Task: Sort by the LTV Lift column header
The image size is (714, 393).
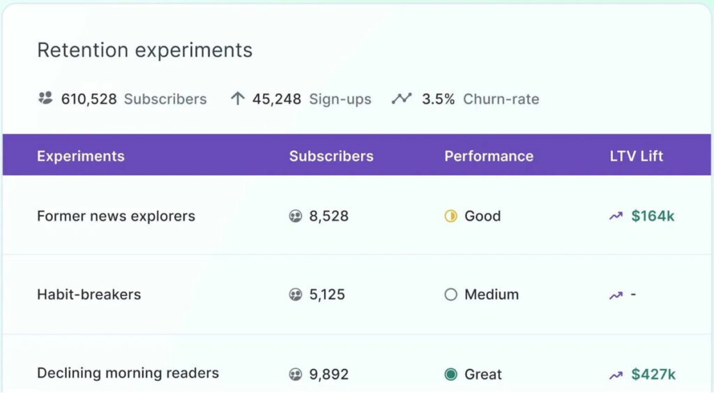Action: tap(636, 156)
